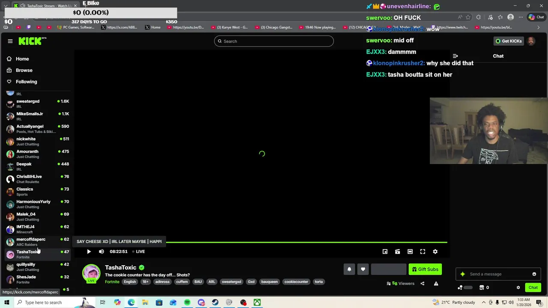This screenshot has width=548, height=308.
Task: Play the stream video
Action: click(x=89, y=252)
